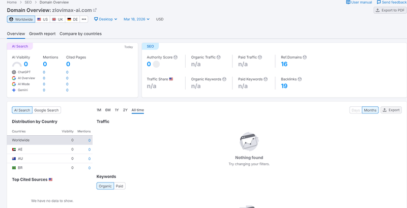Viewport: 407px width, 208px height.
Task: Click the Google AI Overview logo icon
Action: coord(14,78)
